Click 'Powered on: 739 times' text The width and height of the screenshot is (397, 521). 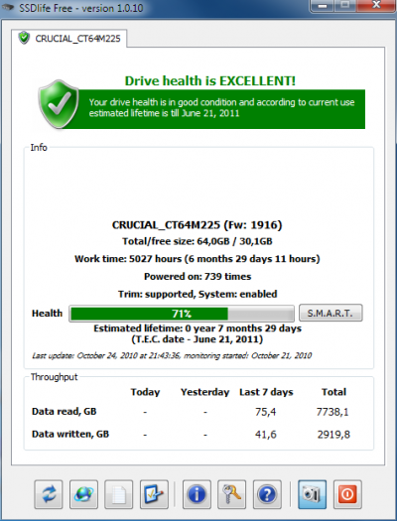coord(198,277)
